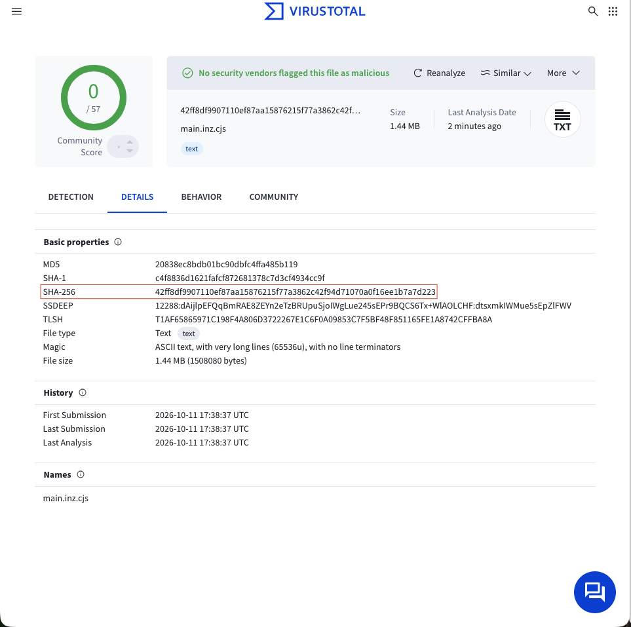Screen dimensions: 631x627
Task: Switch to the BEHAVIOR tab
Action: point(201,197)
